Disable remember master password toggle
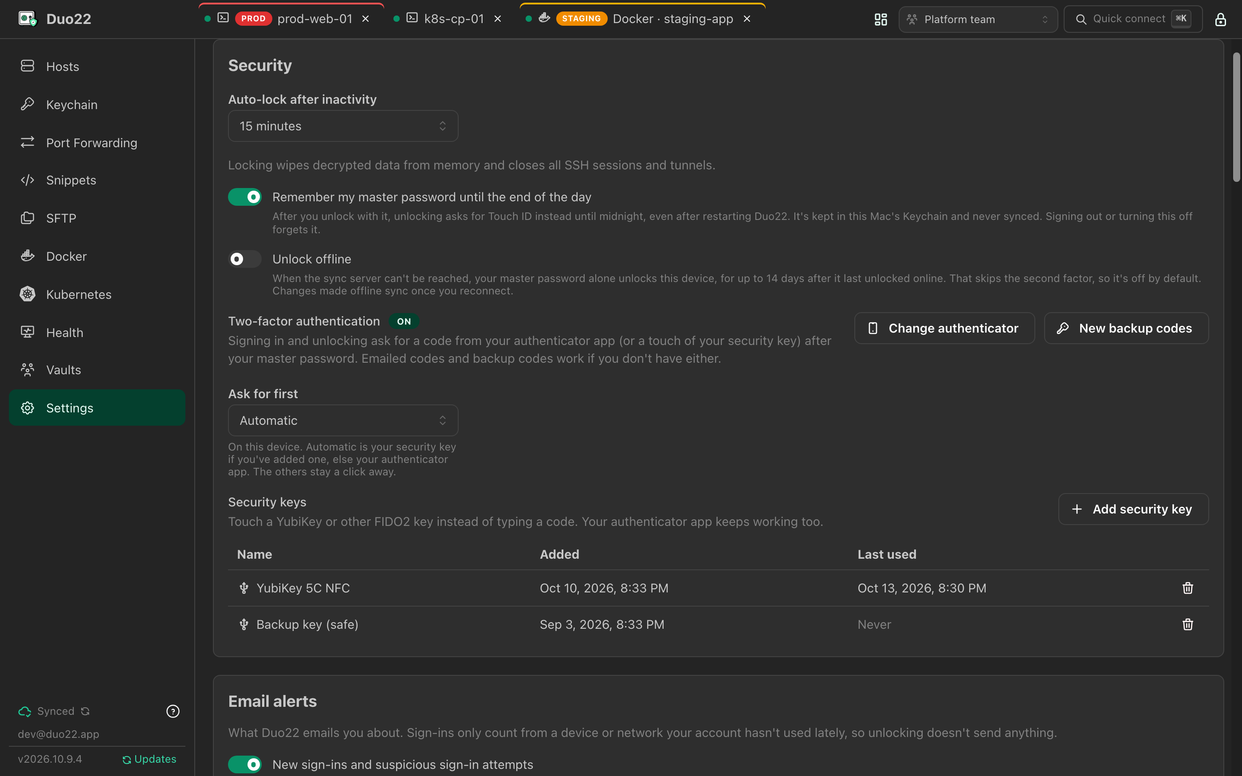1242x776 pixels. 245,197
